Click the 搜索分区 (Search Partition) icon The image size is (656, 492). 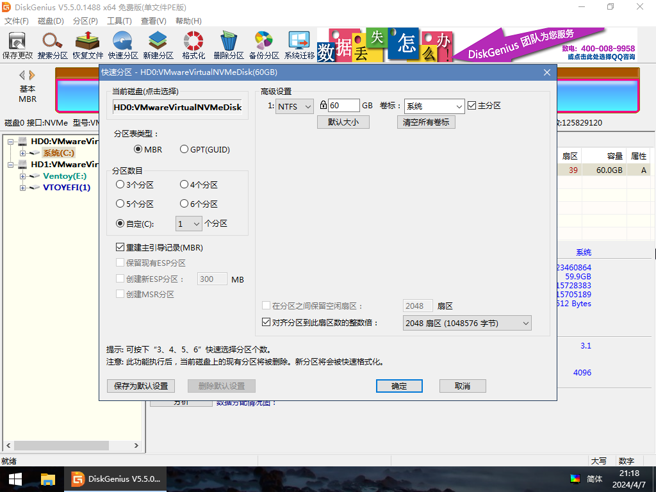52,44
